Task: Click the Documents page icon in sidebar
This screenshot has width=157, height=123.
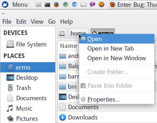Action: [10, 98]
